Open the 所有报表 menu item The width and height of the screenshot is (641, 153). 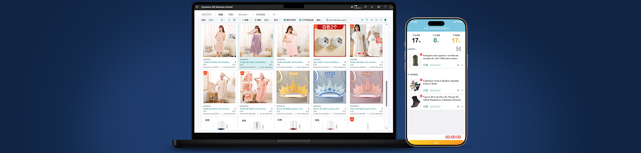[x=260, y=15]
